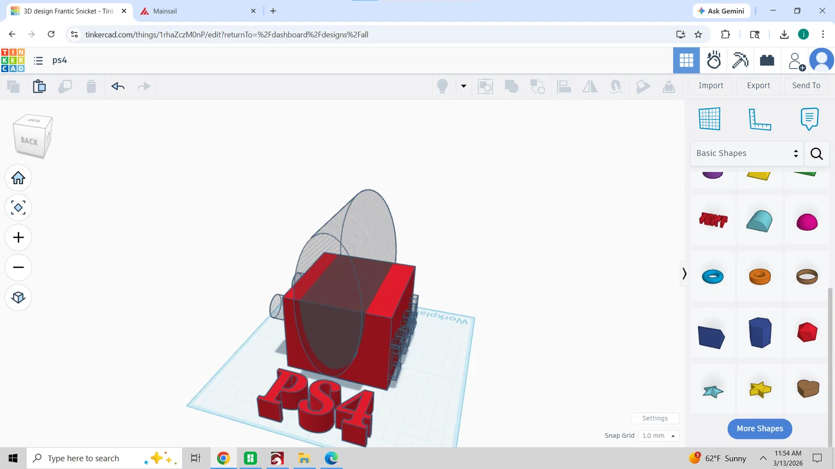Pick the teal star shape

713,391
